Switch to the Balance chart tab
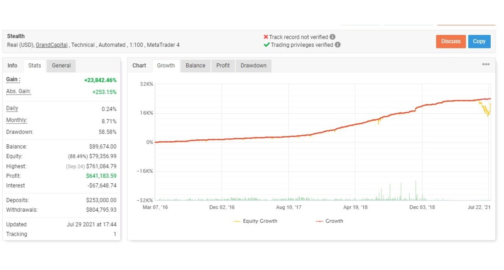This screenshot has height=270, width=504. 195,66
